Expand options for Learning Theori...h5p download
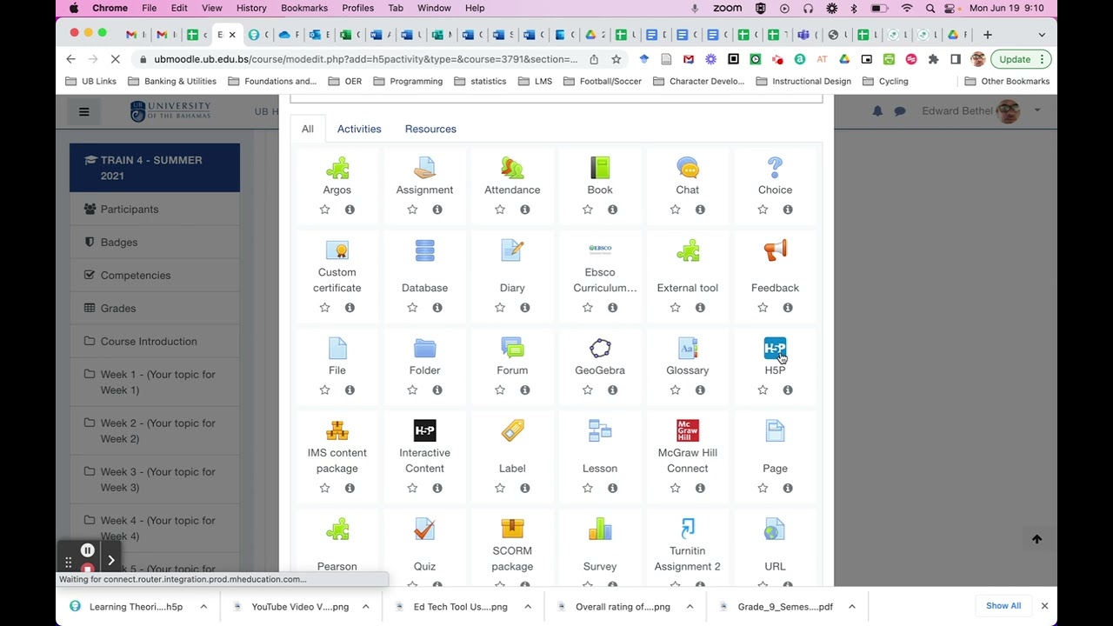This screenshot has width=1113, height=626. tap(203, 607)
